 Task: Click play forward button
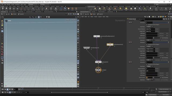point(10,89)
